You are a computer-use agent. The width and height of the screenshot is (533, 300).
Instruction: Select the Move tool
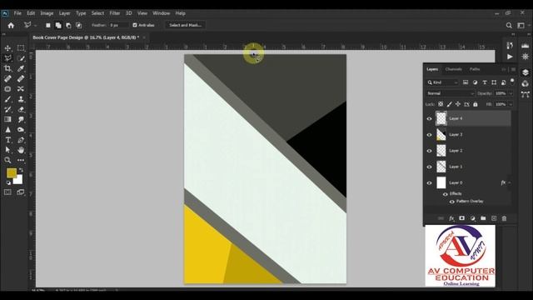tap(7, 48)
